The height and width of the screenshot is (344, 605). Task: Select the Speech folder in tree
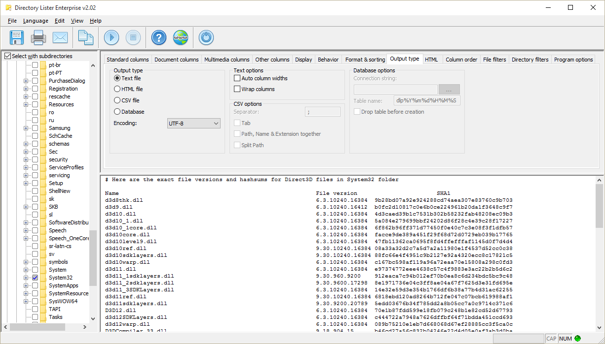pyautogui.click(x=57, y=230)
